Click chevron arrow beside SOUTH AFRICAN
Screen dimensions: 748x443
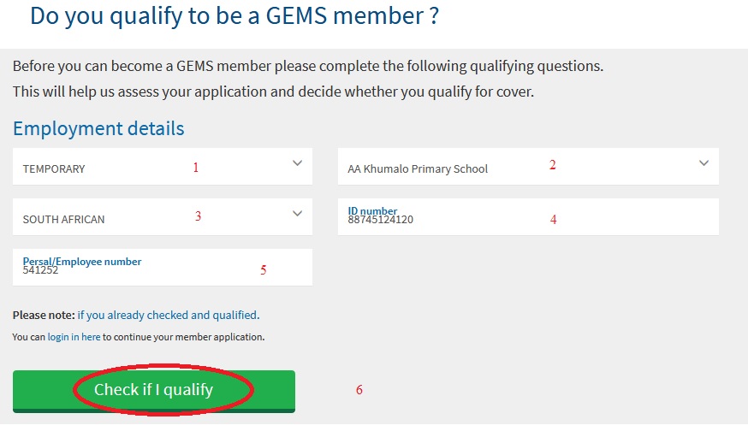click(x=297, y=214)
